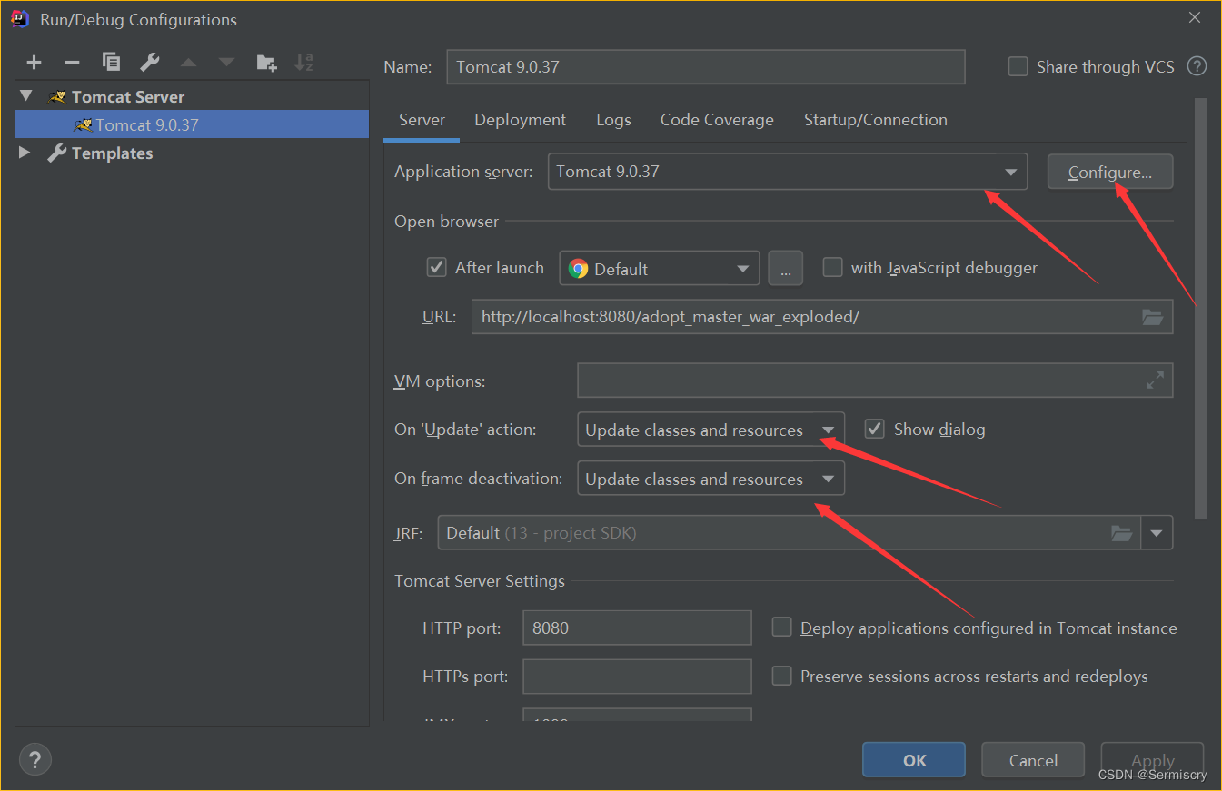Open the Logs tab
This screenshot has width=1222, height=791.
pyautogui.click(x=613, y=120)
